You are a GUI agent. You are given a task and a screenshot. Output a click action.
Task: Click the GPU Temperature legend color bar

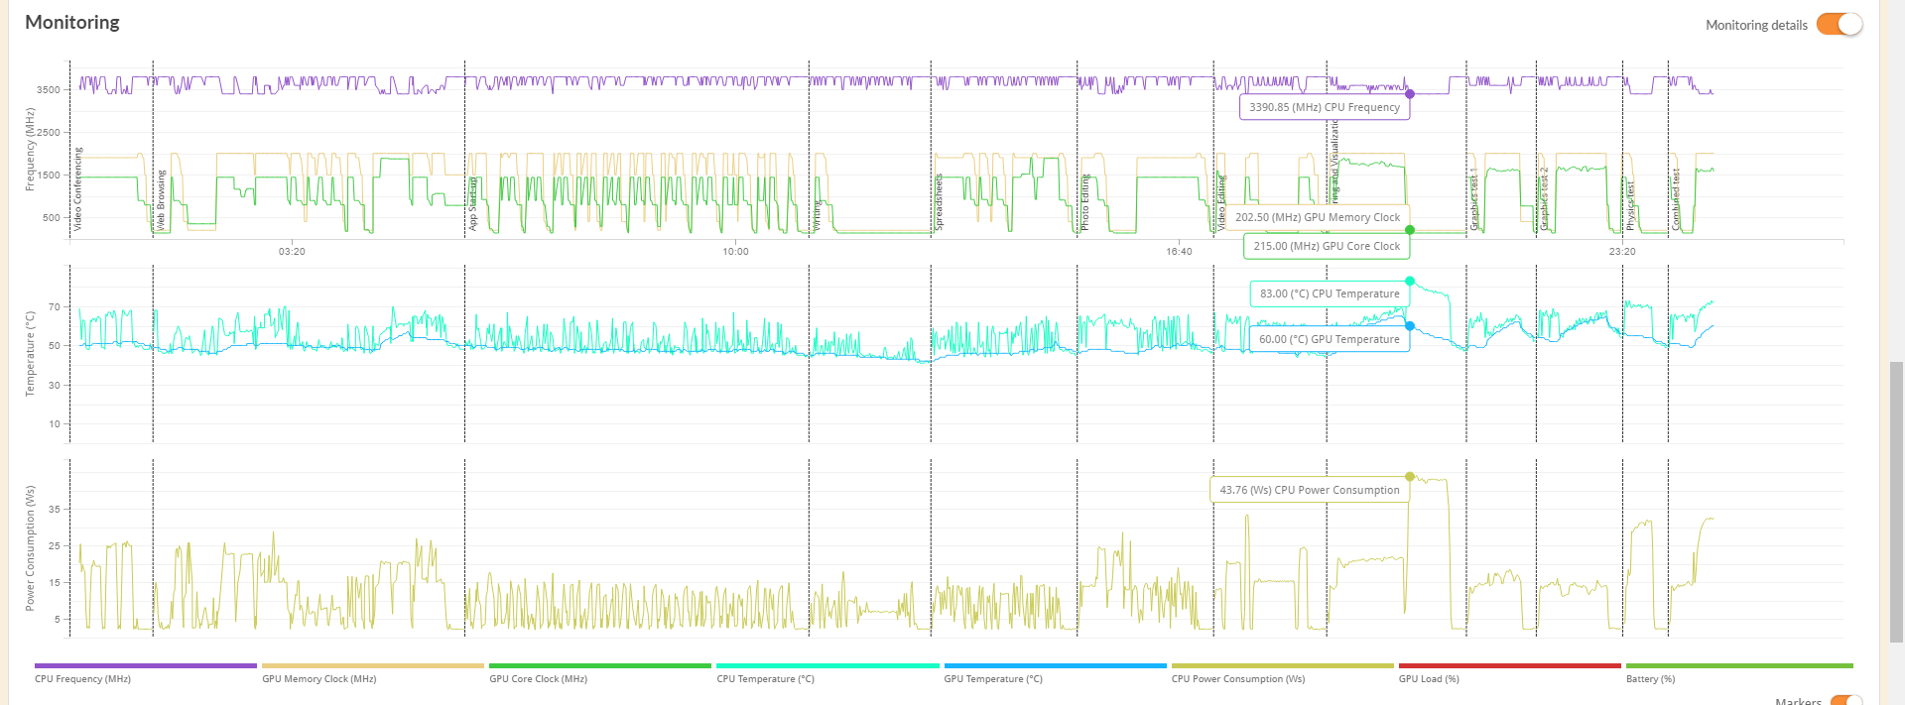point(1055,666)
